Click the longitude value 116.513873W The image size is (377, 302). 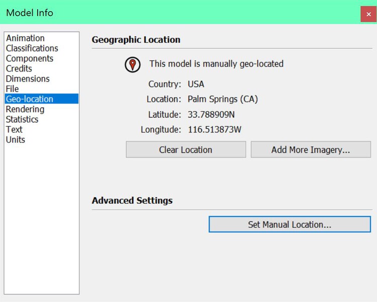[215, 129]
